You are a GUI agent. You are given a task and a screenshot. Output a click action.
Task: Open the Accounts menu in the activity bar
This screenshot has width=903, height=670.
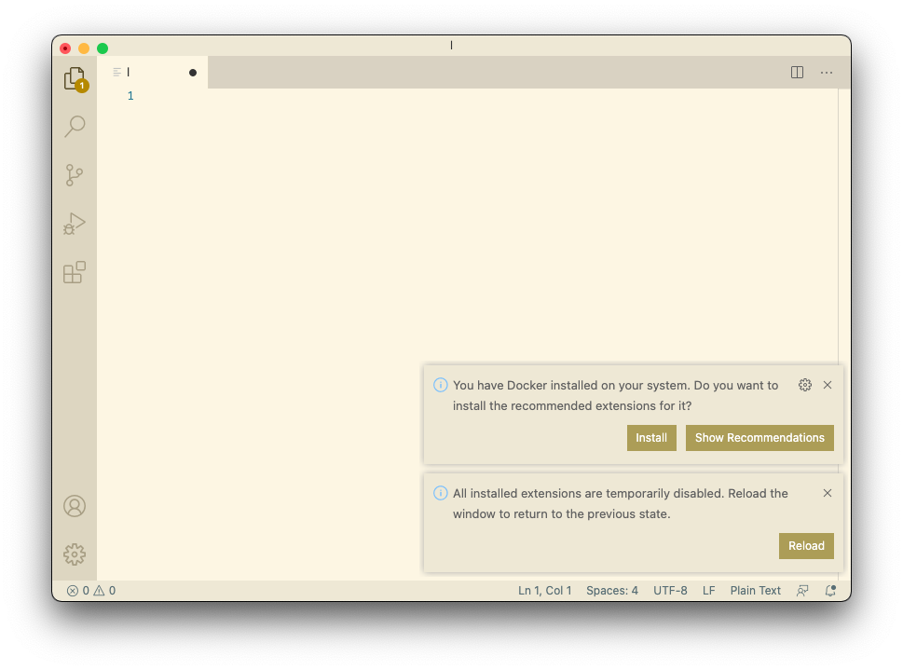tap(75, 505)
